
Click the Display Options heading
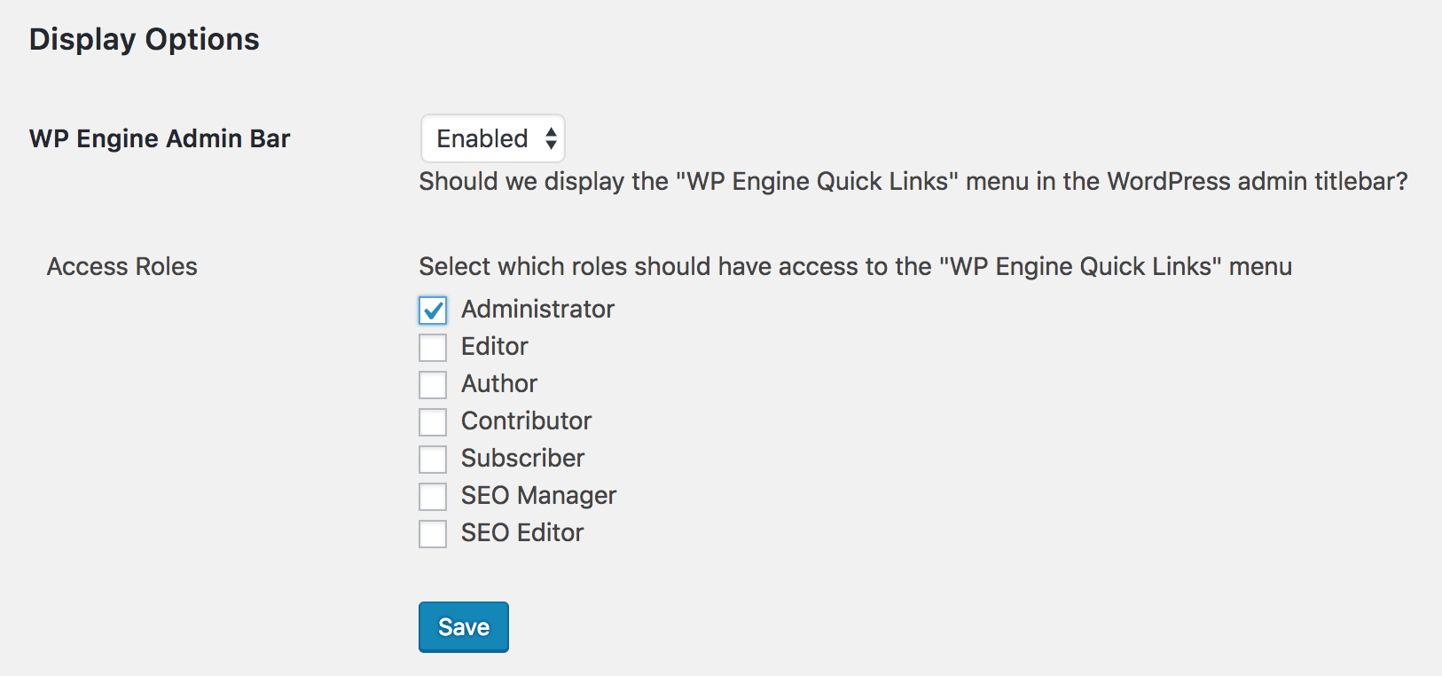click(145, 39)
